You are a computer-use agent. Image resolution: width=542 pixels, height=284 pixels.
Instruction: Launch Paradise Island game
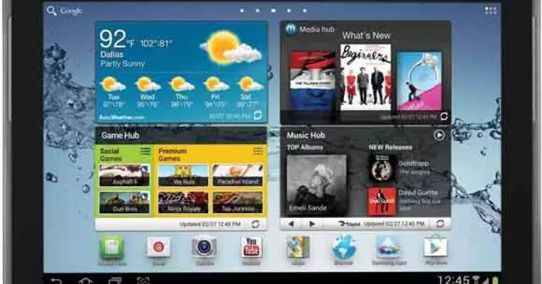tap(237, 175)
